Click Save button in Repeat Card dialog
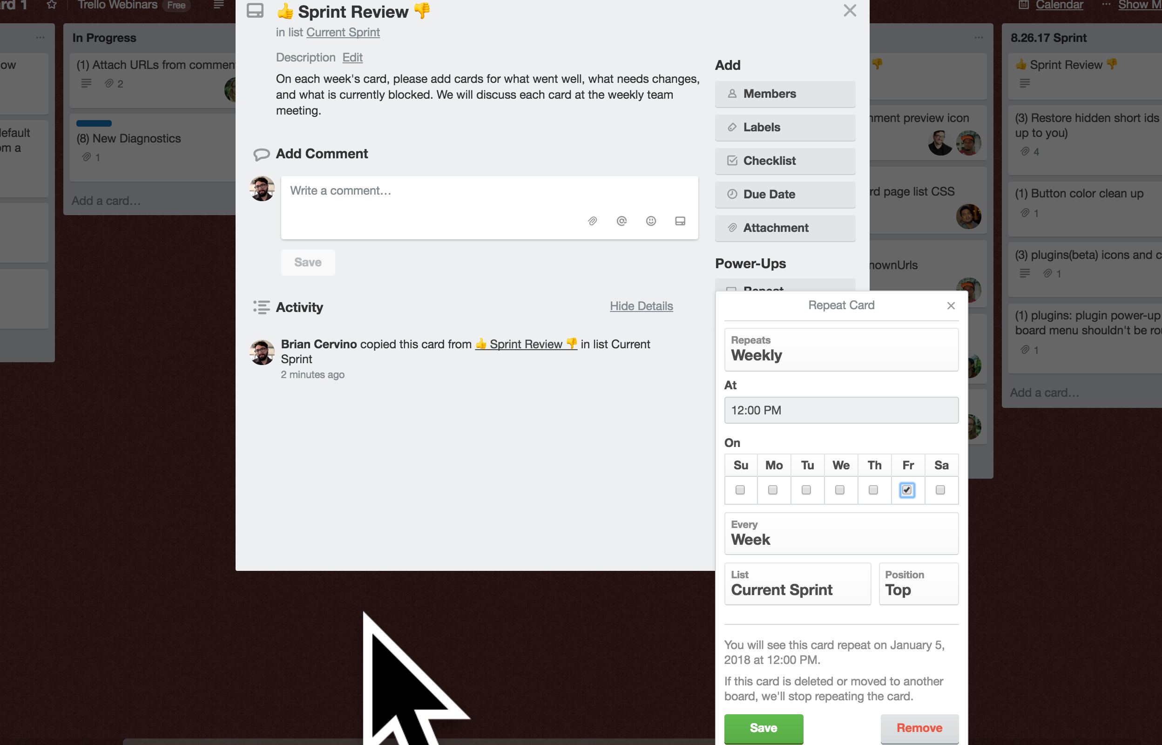Image resolution: width=1162 pixels, height=745 pixels. 764,727
